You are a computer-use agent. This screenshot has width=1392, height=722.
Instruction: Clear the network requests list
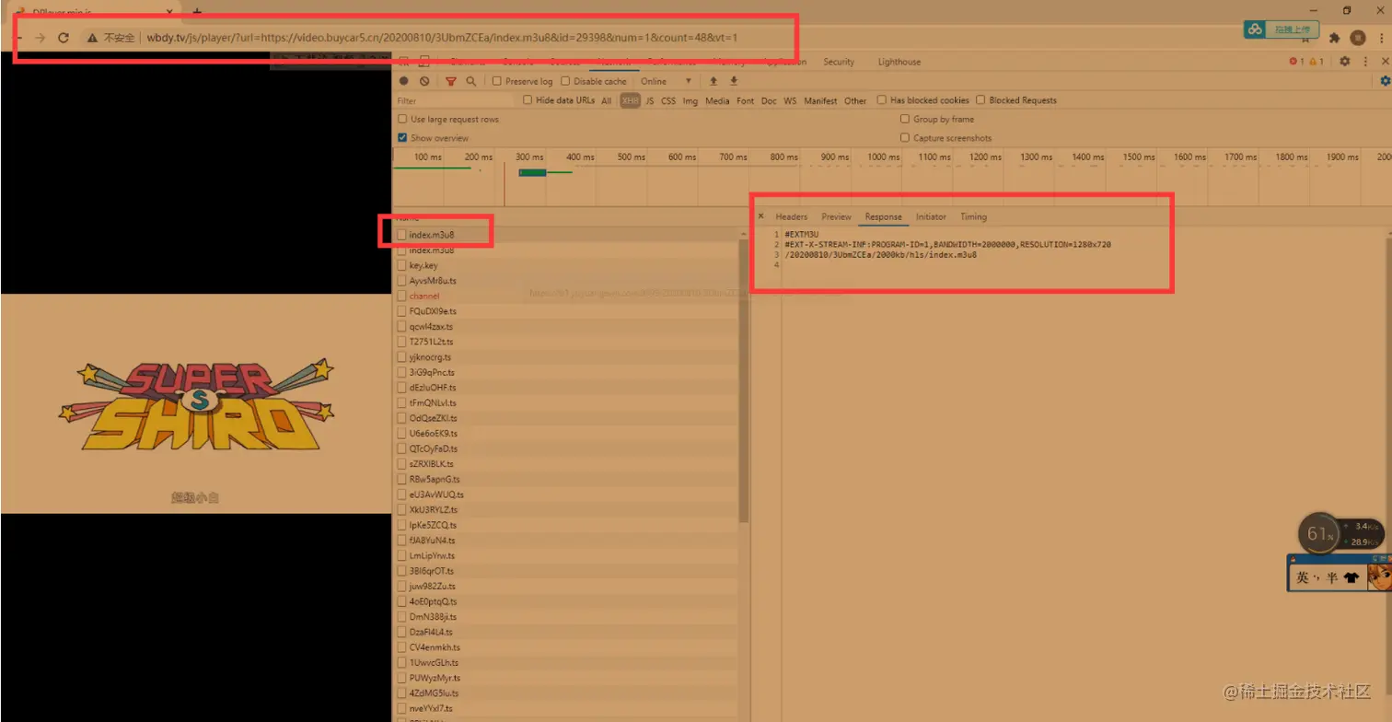[423, 81]
